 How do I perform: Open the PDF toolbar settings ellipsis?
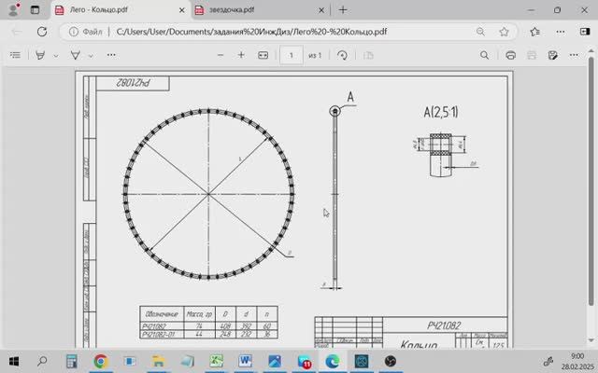(574, 55)
